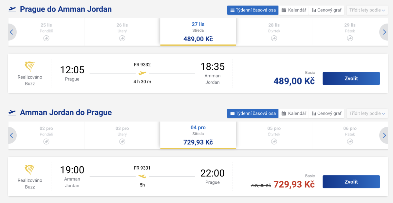393x203 pixels.
Task: Open return Třídit lety podle dropdown
Action: pyautogui.click(x=367, y=114)
